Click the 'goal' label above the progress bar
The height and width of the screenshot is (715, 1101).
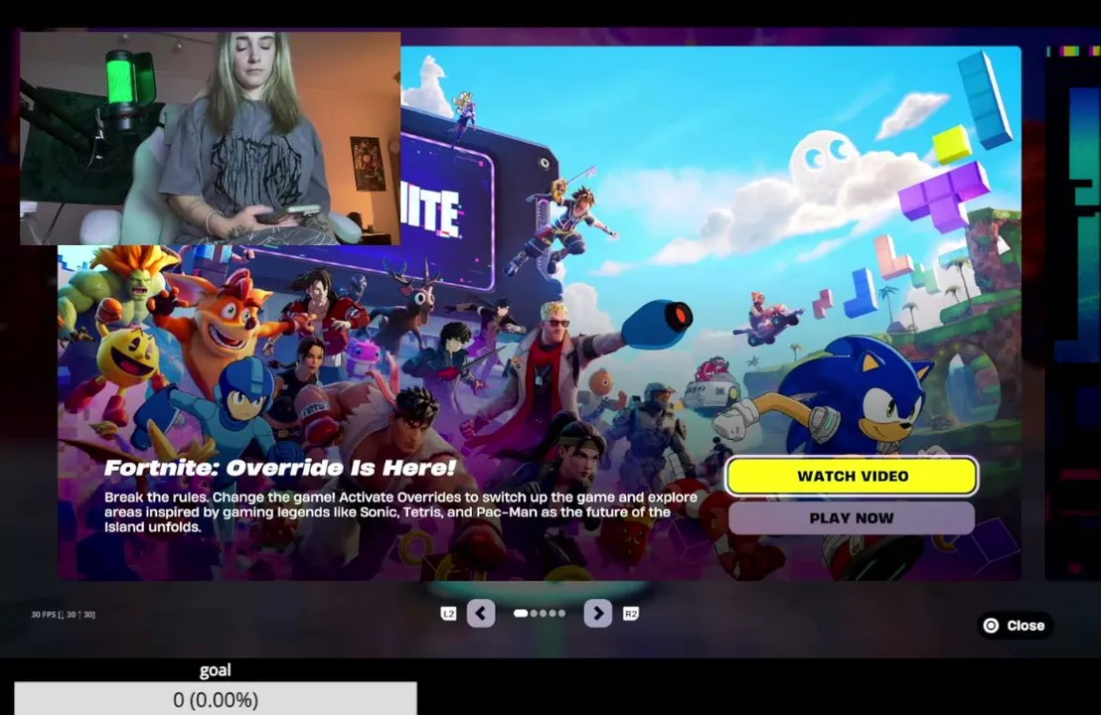pos(216,670)
